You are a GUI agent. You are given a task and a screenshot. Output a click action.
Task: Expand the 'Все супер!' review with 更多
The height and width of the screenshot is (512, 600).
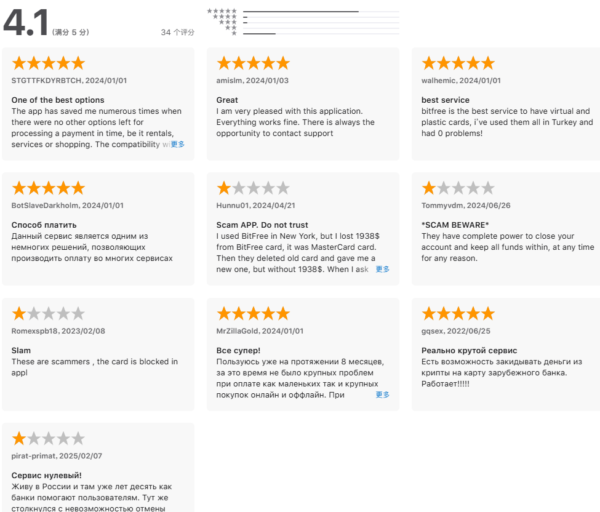click(382, 395)
